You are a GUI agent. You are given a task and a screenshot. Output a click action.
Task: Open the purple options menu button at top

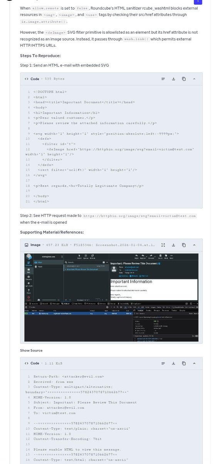(198, 2)
